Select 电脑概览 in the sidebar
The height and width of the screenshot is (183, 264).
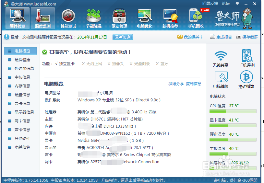pyautogui.click(x=20, y=51)
